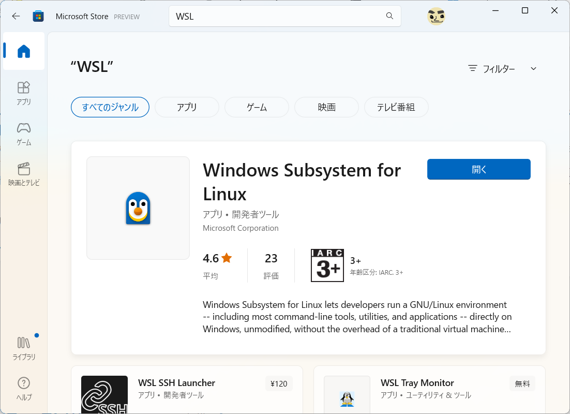Select the すべてのジャンル filter chip
Screen dimensions: 570x414
[110, 107]
